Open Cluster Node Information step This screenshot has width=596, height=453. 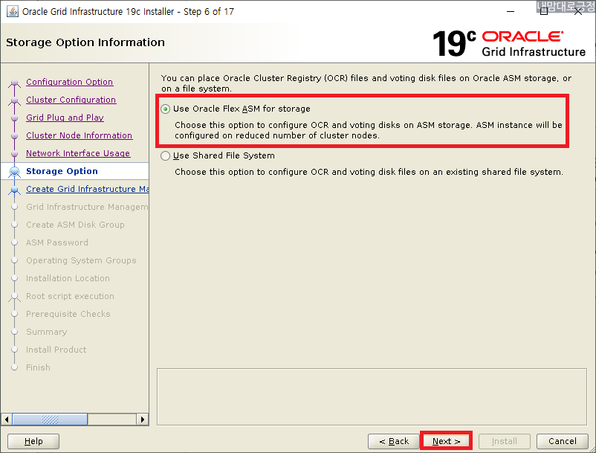click(79, 135)
